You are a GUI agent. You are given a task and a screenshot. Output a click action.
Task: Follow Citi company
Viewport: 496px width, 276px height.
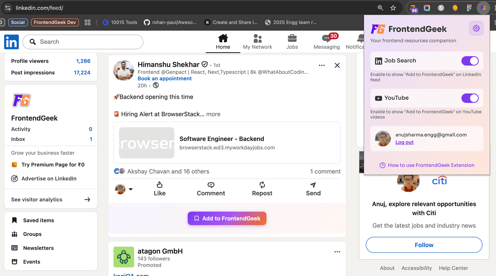pyautogui.click(x=424, y=245)
